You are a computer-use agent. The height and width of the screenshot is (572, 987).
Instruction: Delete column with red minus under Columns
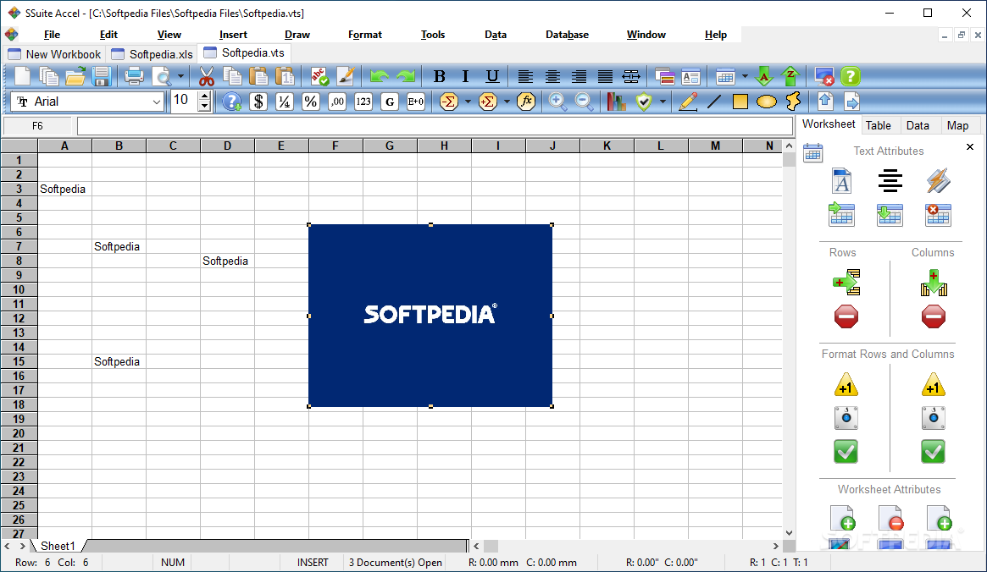pyautogui.click(x=934, y=316)
